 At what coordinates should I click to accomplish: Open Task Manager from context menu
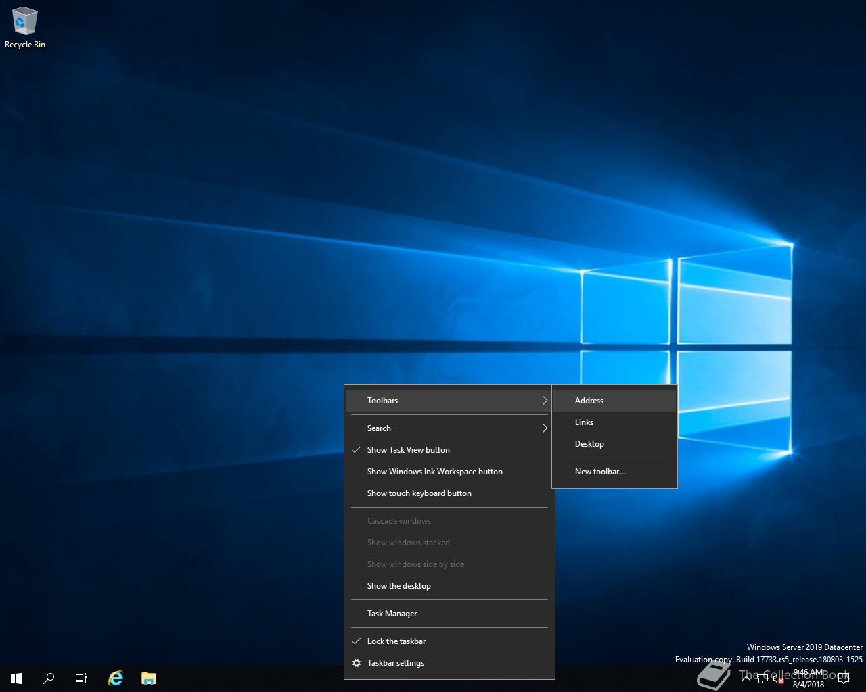[x=449, y=614]
